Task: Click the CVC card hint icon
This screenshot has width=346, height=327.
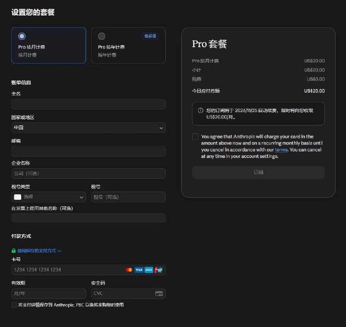Action: (159, 293)
